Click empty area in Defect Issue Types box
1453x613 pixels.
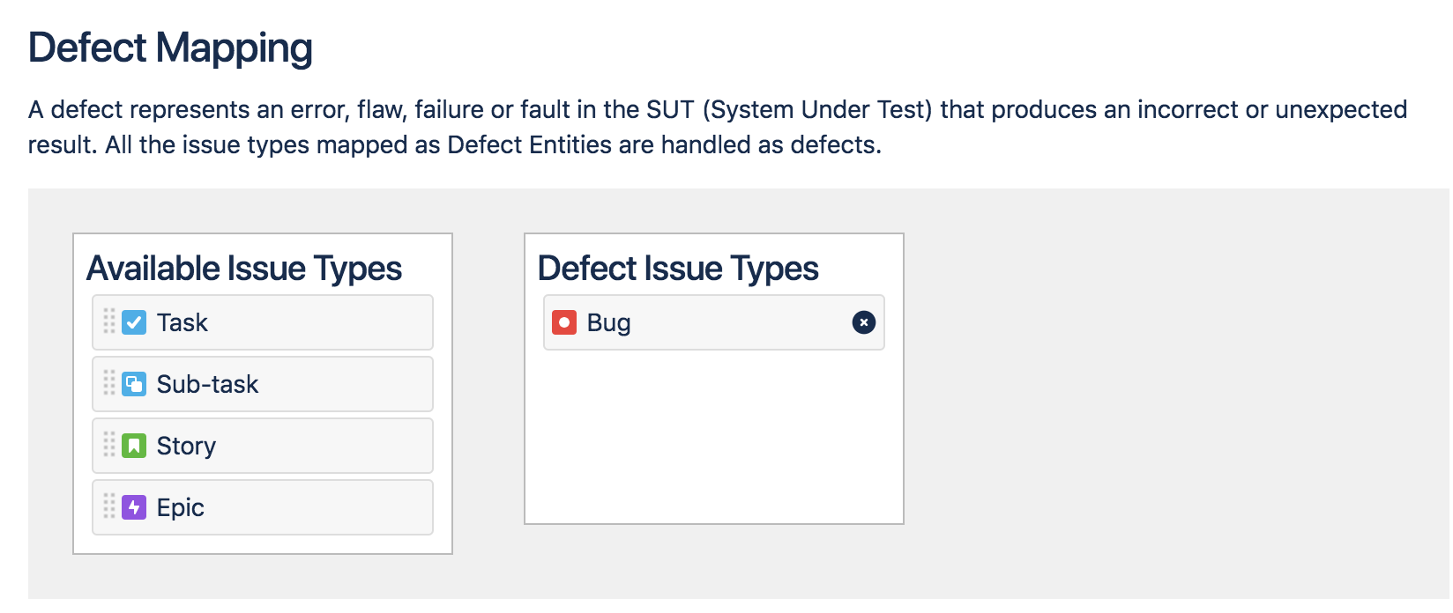(714, 436)
